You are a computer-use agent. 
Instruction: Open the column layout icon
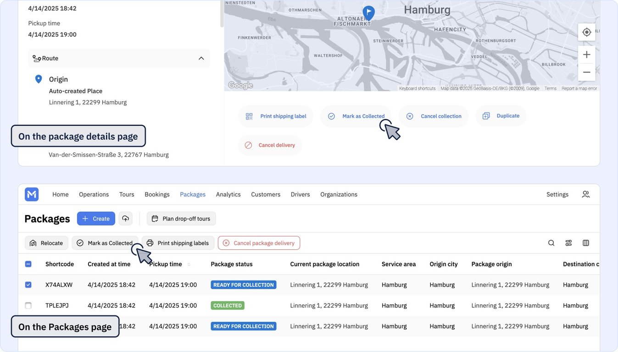[586, 243]
